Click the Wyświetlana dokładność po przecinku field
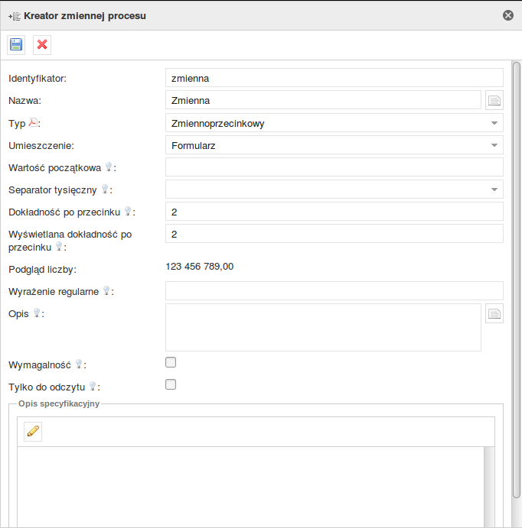Screen dimensions: 522x528 (x=334, y=234)
